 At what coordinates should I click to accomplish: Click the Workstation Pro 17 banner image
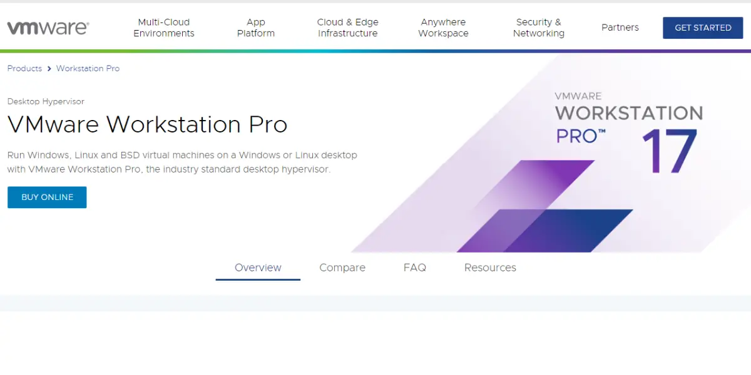pyautogui.click(x=551, y=153)
